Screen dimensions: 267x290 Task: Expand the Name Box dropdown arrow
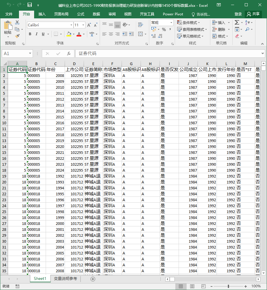click(30, 54)
